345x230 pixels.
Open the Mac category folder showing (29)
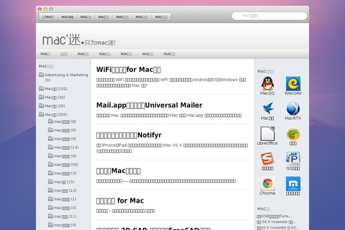coord(52,106)
